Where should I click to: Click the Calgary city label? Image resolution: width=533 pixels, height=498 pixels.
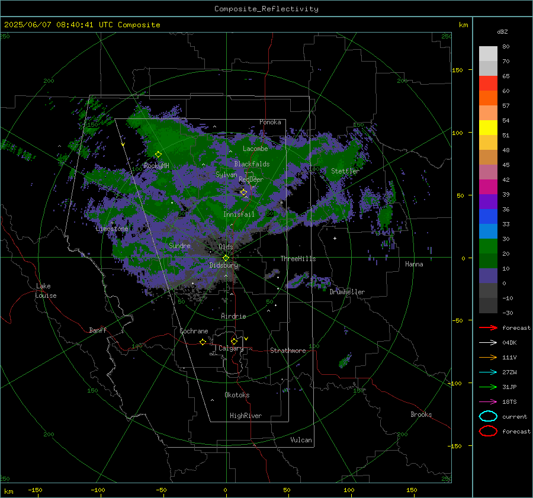(x=231, y=348)
